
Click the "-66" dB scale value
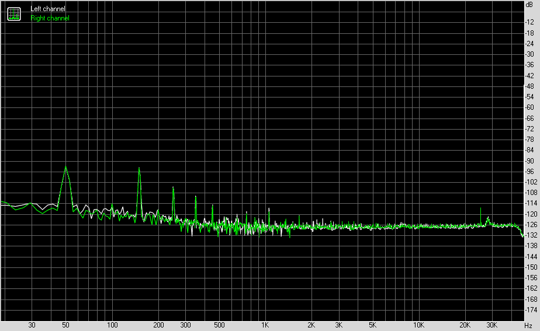[x=529, y=119]
